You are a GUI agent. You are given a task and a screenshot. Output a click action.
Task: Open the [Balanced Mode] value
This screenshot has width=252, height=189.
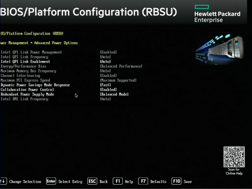tap(114, 94)
